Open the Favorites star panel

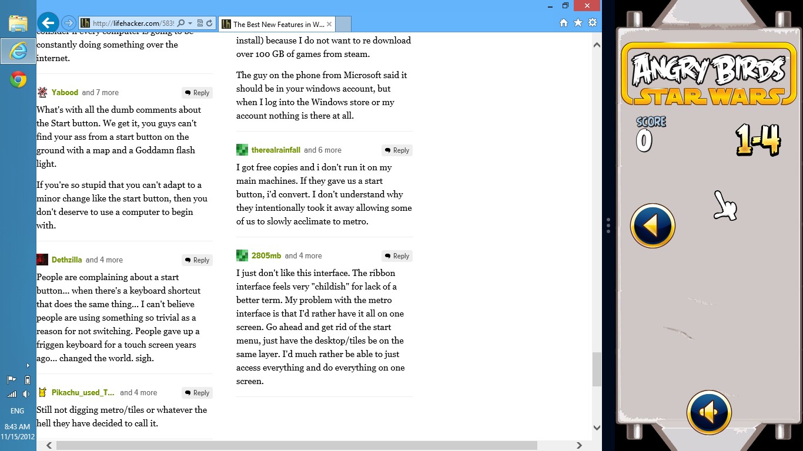pyautogui.click(x=578, y=22)
